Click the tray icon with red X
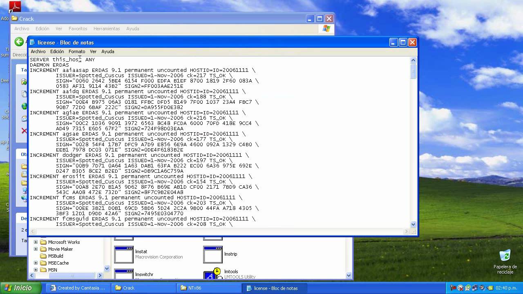 461,288
